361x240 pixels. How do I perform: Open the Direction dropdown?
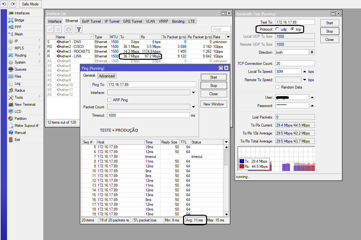[x=312, y=52]
